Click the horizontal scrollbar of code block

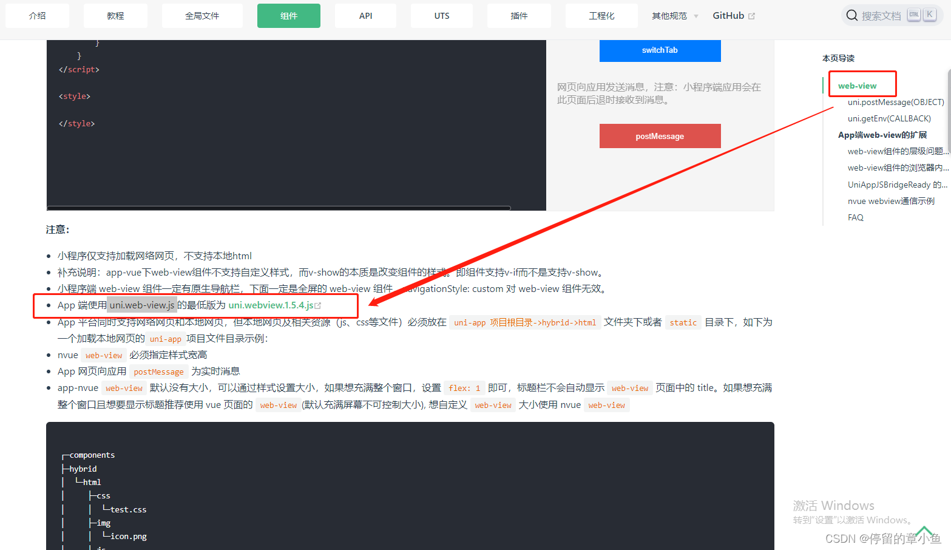(x=279, y=208)
